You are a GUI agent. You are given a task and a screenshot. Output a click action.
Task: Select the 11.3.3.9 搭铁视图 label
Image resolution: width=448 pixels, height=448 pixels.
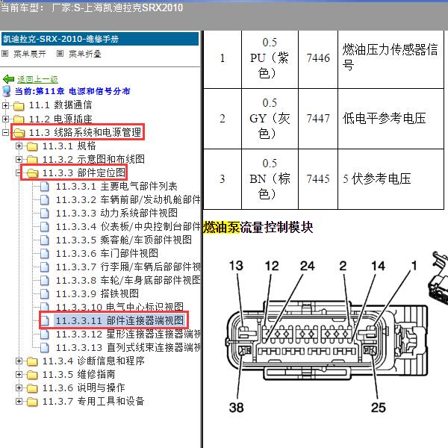(97, 293)
